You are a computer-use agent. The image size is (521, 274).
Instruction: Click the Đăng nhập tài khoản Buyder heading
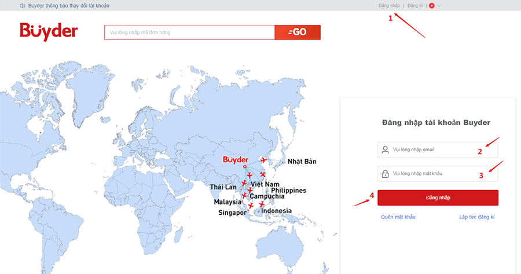(x=436, y=123)
